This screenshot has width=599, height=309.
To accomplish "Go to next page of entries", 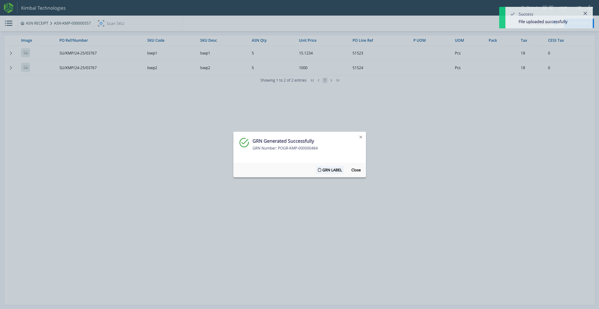I will (331, 80).
